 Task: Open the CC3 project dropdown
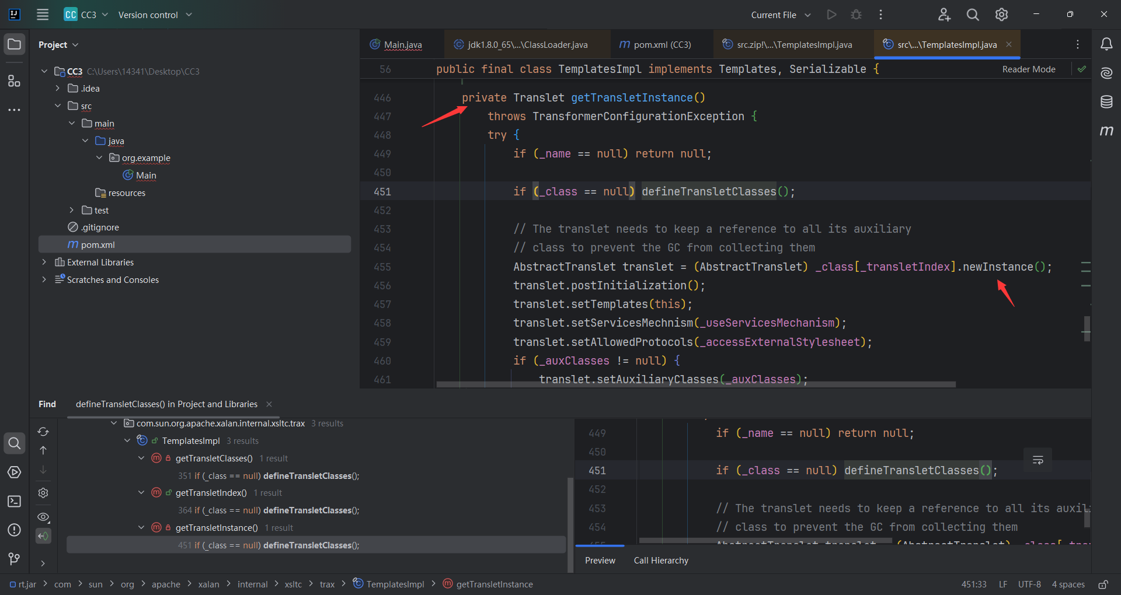(86, 15)
